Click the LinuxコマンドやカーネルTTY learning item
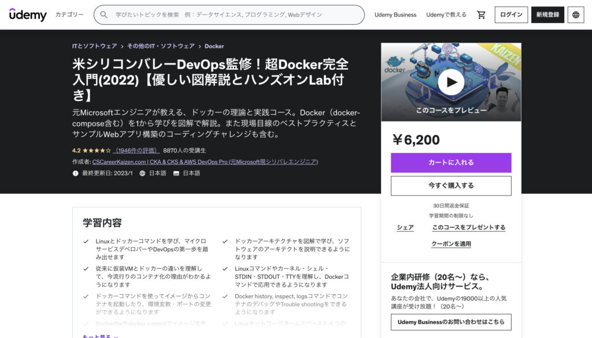This screenshot has height=338, width=592. [x=291, y=277]
